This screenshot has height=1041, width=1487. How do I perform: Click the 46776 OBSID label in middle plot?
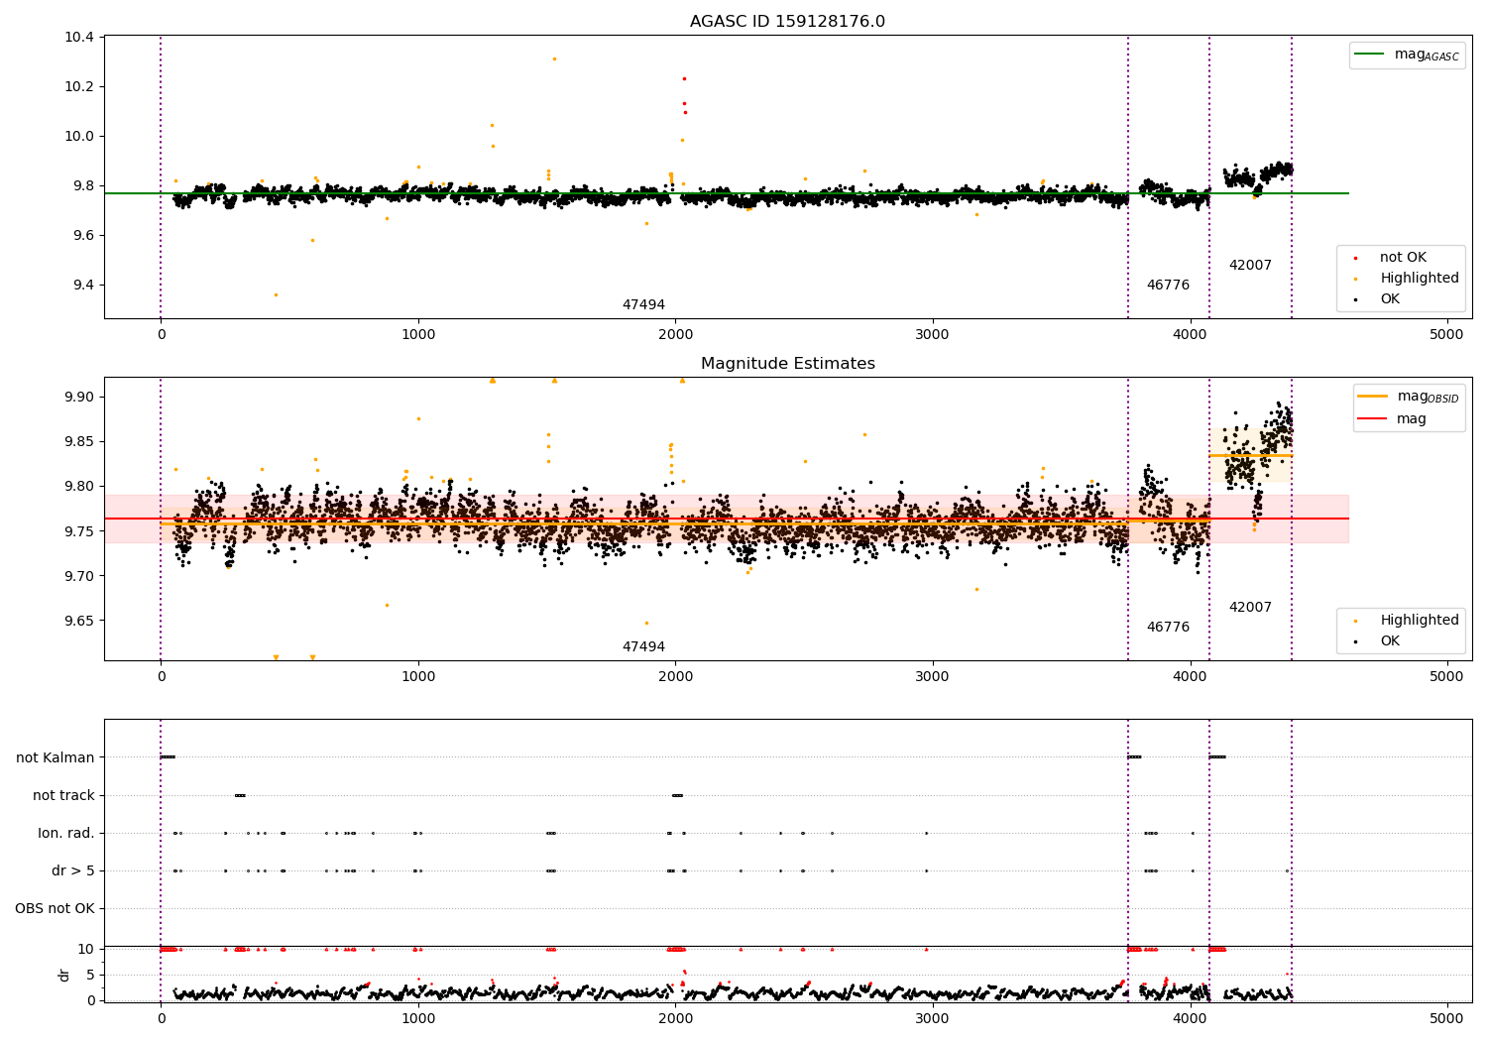click(x=1168, y=628)
